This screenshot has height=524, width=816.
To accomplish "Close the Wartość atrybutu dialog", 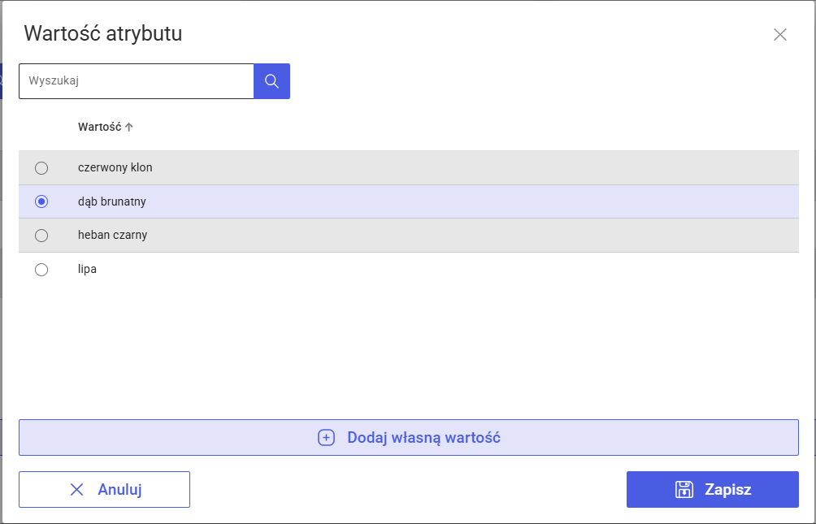I will tap(780, 34).
